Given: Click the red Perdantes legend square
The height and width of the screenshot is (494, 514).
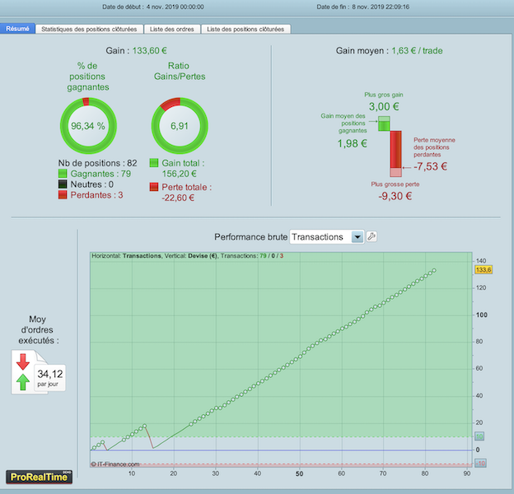Looking at the screenshot, I should click(x=63, y=195).
